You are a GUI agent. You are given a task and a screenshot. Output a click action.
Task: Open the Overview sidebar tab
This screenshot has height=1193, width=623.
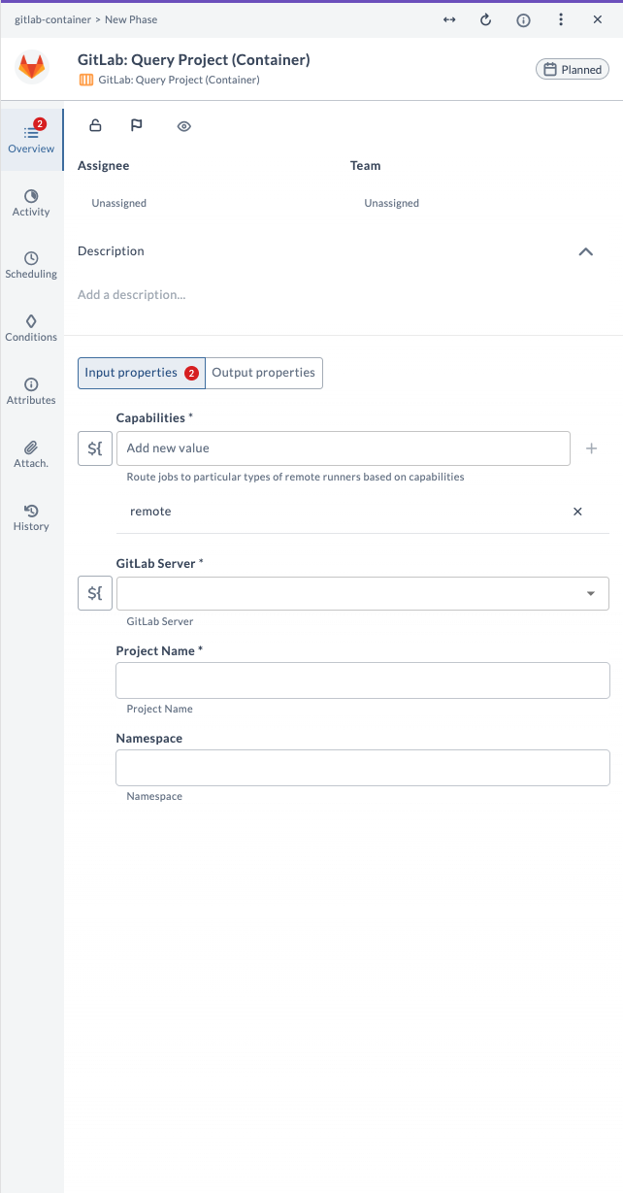31,140
